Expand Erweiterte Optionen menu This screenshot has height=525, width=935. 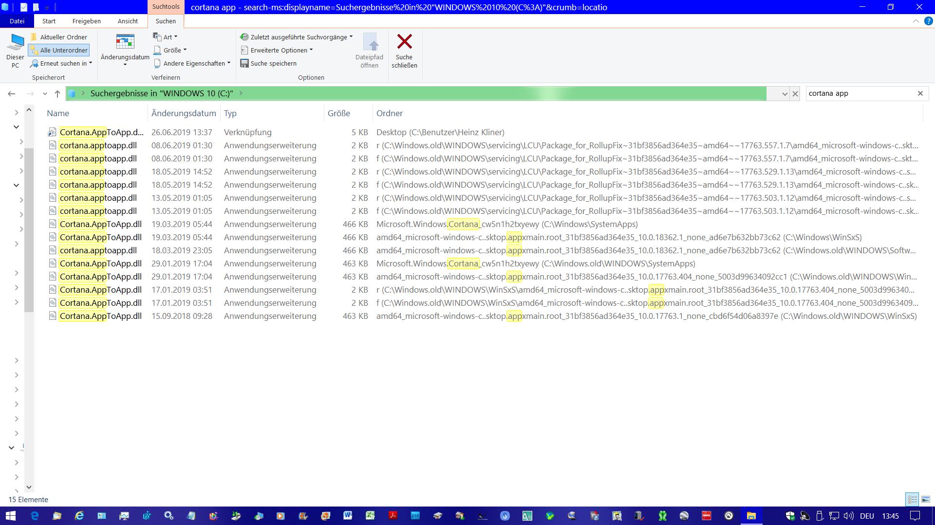point(277,50)
